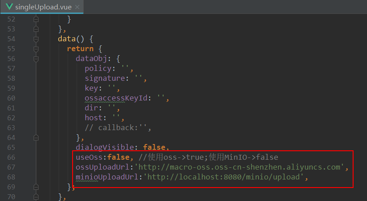The height and width of the screenshot is (201, 367).
Task: Click the commented callback line
Action: tap(118, 128)
